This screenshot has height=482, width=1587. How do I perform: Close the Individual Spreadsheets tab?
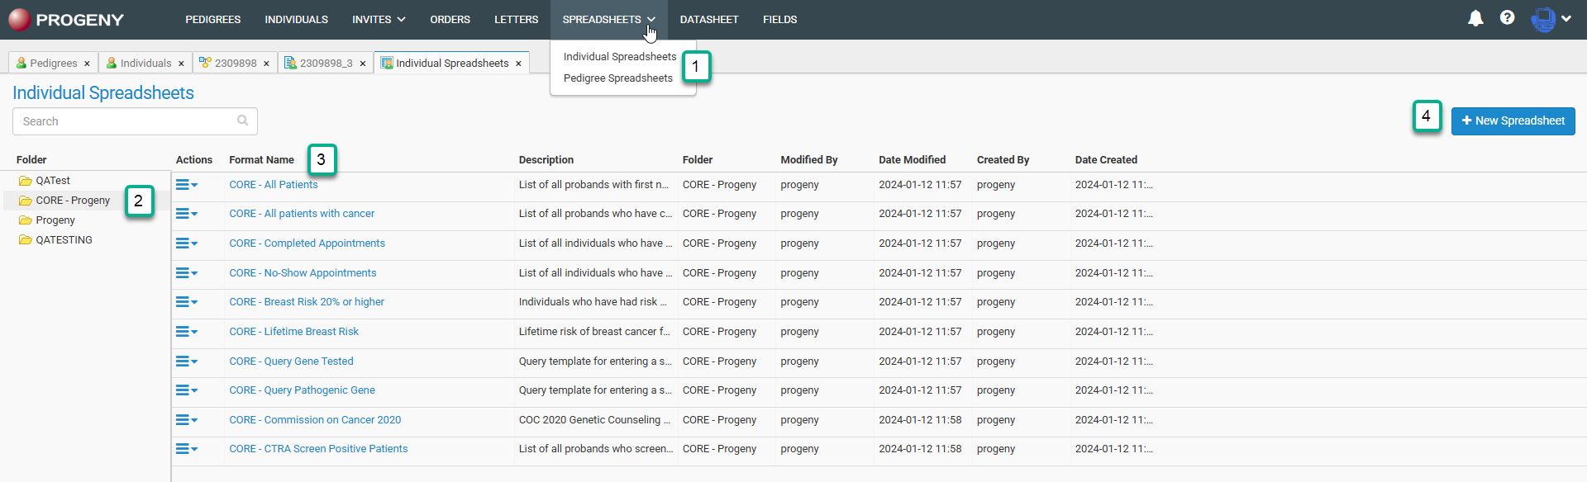518,64
